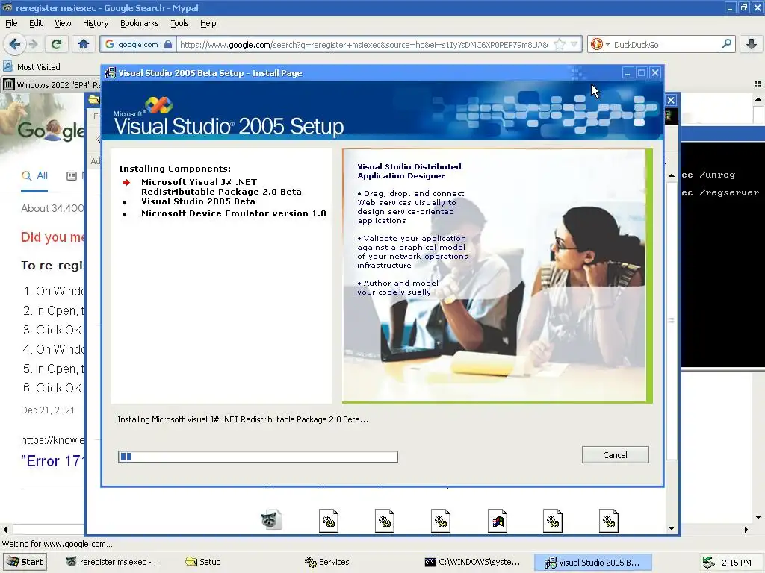The width and height of the screenshot is (765, 573).
Task: Open the Help menu
Action: (x=208, y=23)
